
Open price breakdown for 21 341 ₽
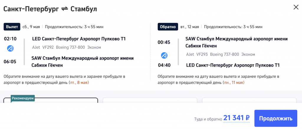point(237,118)
